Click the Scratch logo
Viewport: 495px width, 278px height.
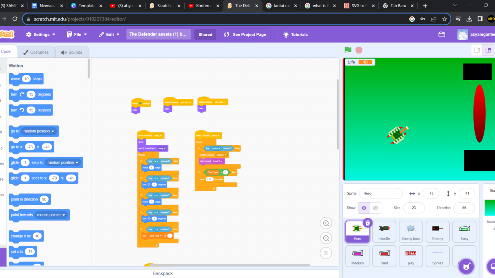(x=6, y=34)
